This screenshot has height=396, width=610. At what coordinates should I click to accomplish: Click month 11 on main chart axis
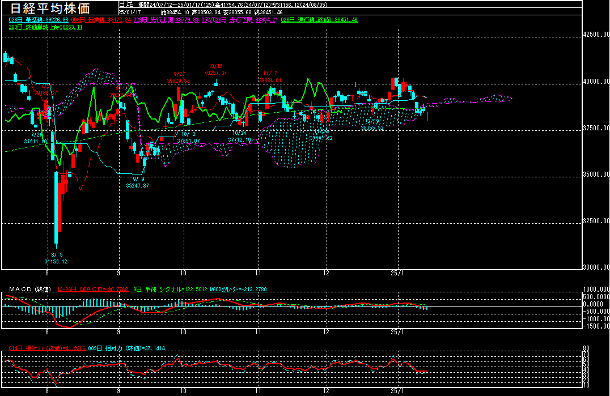258,273
